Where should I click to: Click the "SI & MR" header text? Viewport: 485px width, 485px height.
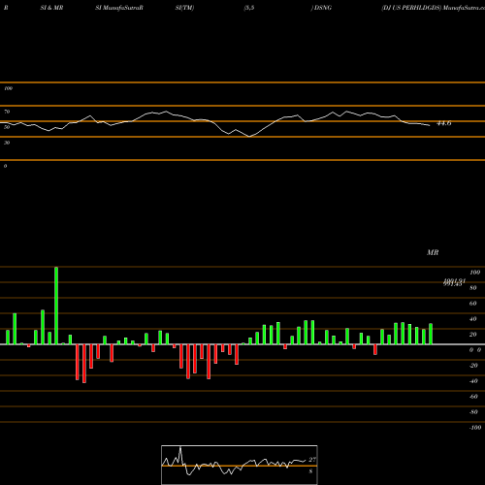[51, 8]
